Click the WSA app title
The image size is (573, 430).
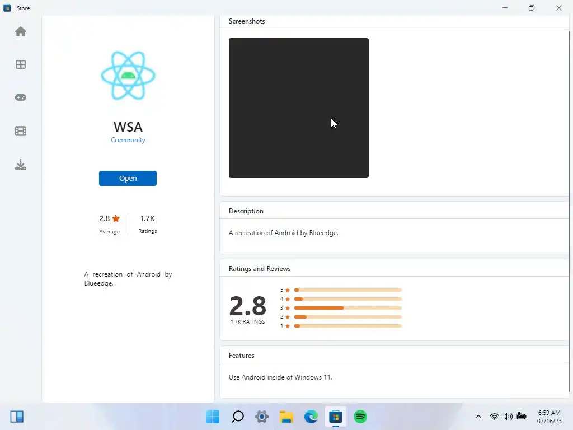point(128,127)
